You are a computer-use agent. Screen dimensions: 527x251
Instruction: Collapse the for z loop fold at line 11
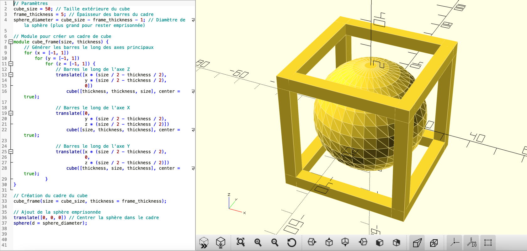tap(11, 64)
